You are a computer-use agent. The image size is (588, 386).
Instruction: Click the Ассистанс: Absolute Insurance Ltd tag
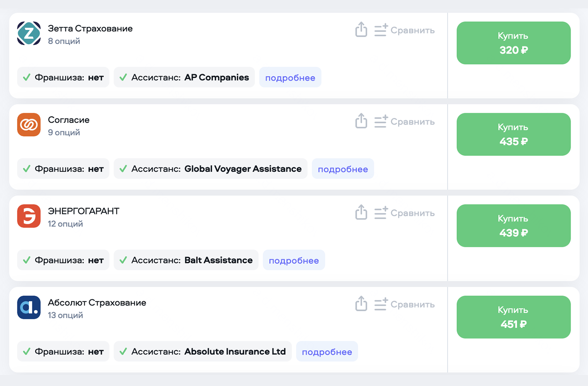[203, 352]
